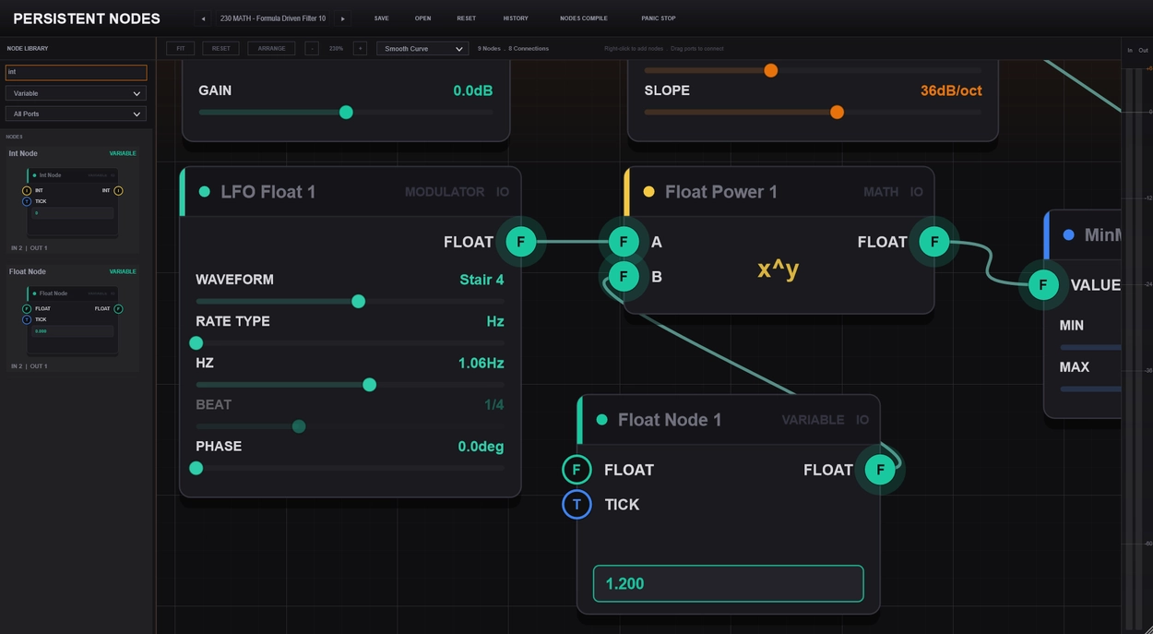The image size is (1153, 634).
Task: Click the FIT canvas button
Action: [x=181, y=48]
